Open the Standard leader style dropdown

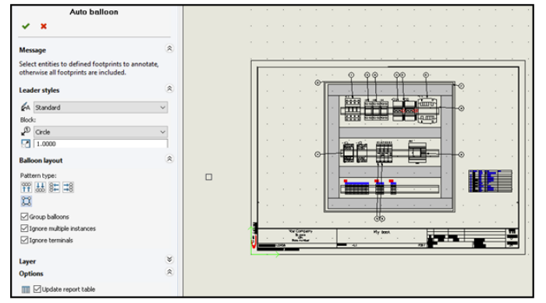coord(101,108)
